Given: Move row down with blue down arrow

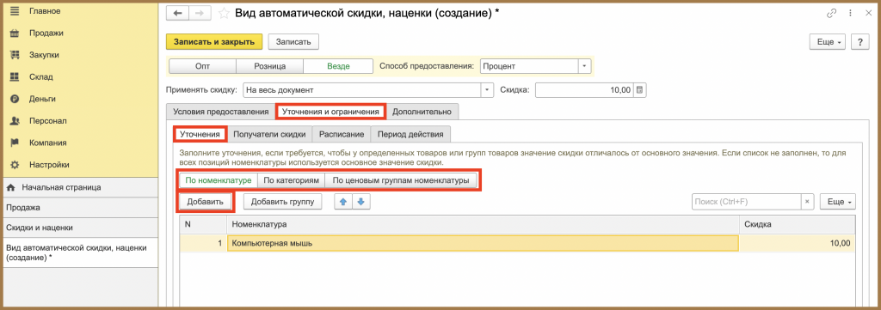Looking at the screenshot, I should point(360,202).
